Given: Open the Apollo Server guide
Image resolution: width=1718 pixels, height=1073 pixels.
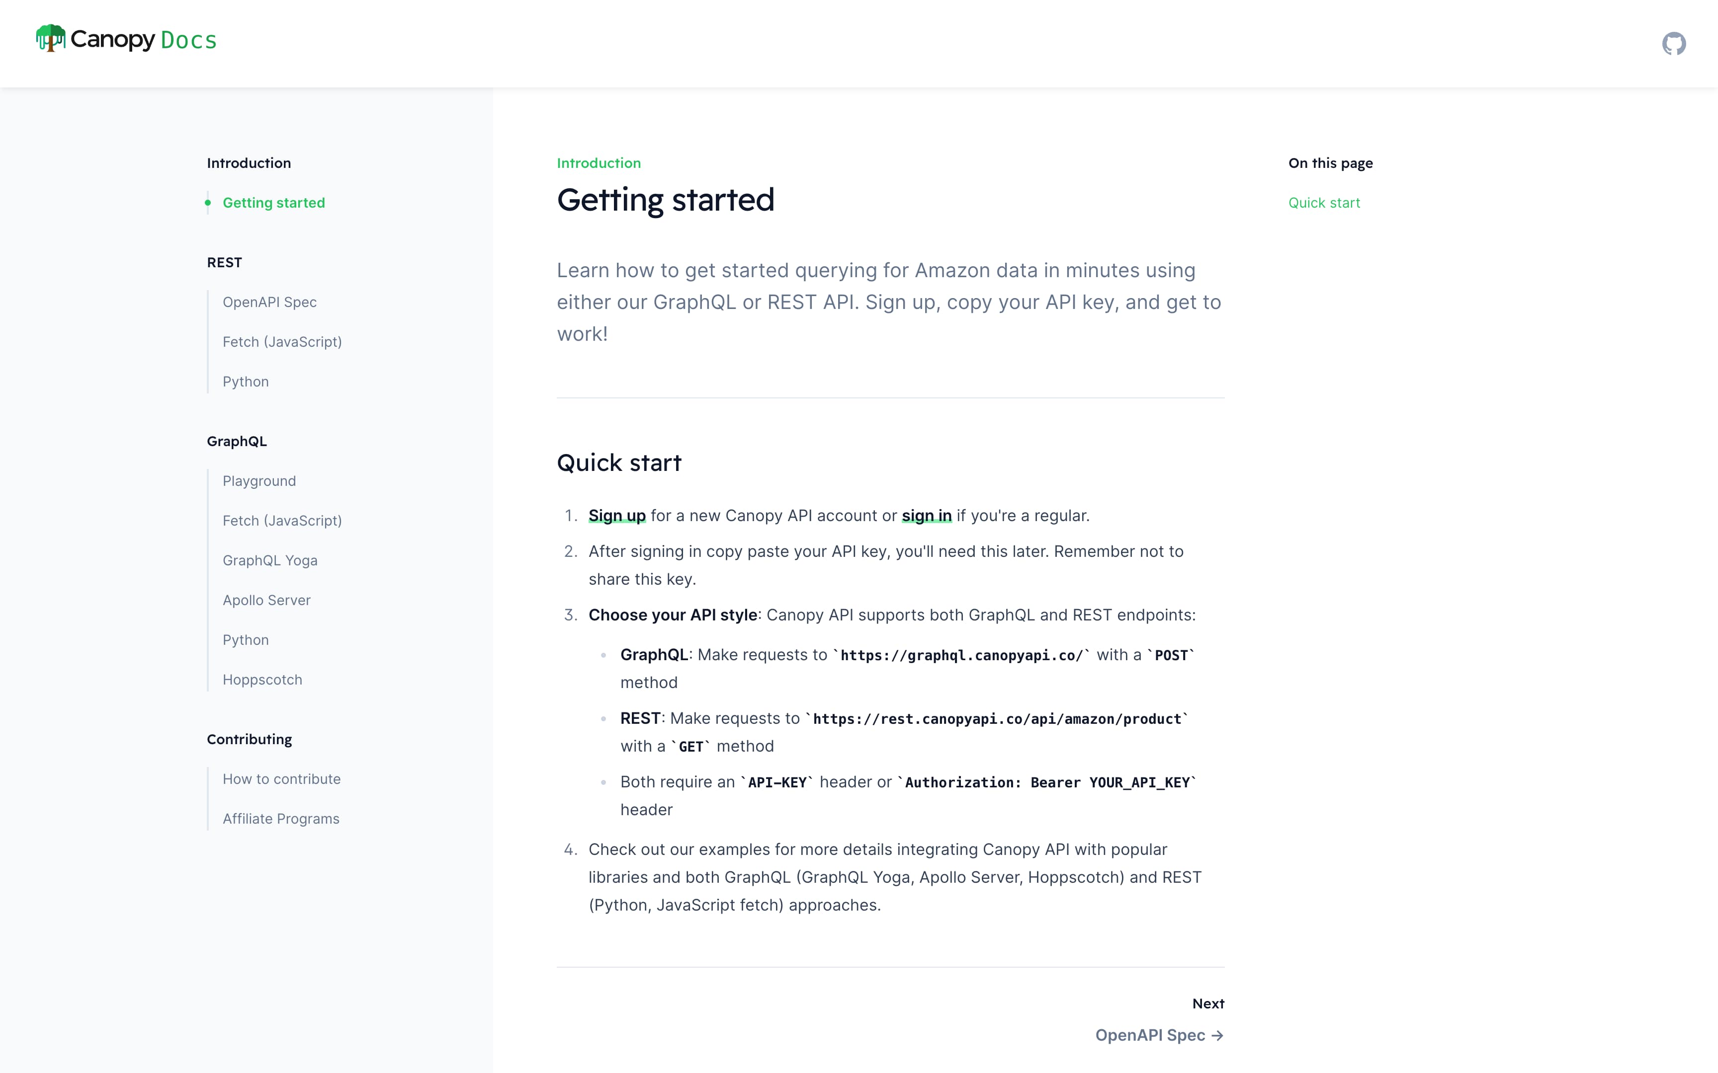Looking at the screenshot, I should click(x=266, y=601).
